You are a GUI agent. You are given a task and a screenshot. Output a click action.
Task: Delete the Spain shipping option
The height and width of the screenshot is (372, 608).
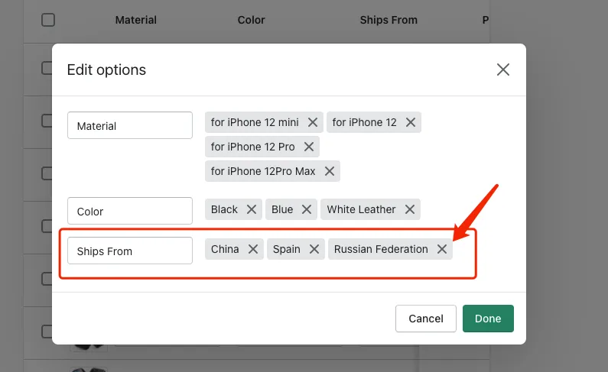314,249
